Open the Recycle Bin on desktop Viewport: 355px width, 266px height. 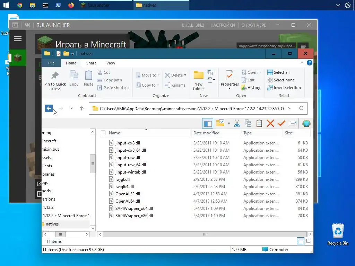pos(338,234)
